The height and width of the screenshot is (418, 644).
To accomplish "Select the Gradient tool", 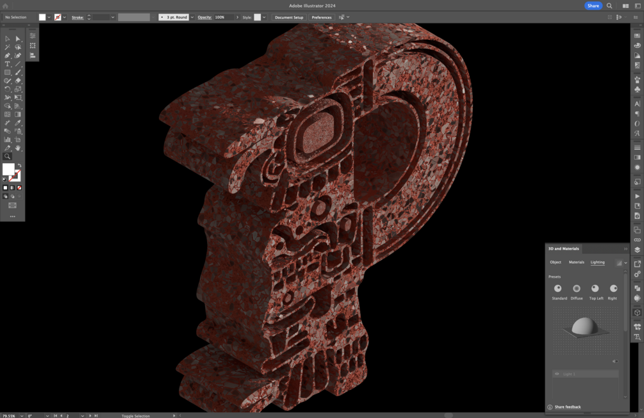I will [x=18, y=115].
